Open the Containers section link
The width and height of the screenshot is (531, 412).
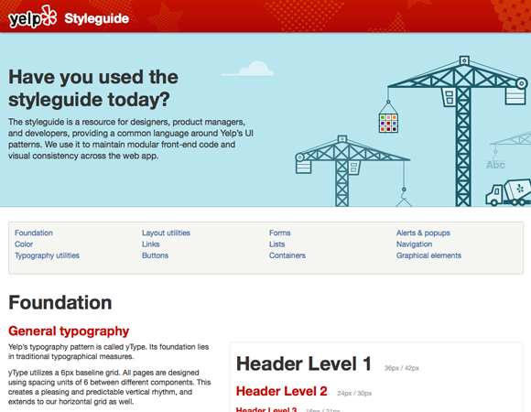287,255
